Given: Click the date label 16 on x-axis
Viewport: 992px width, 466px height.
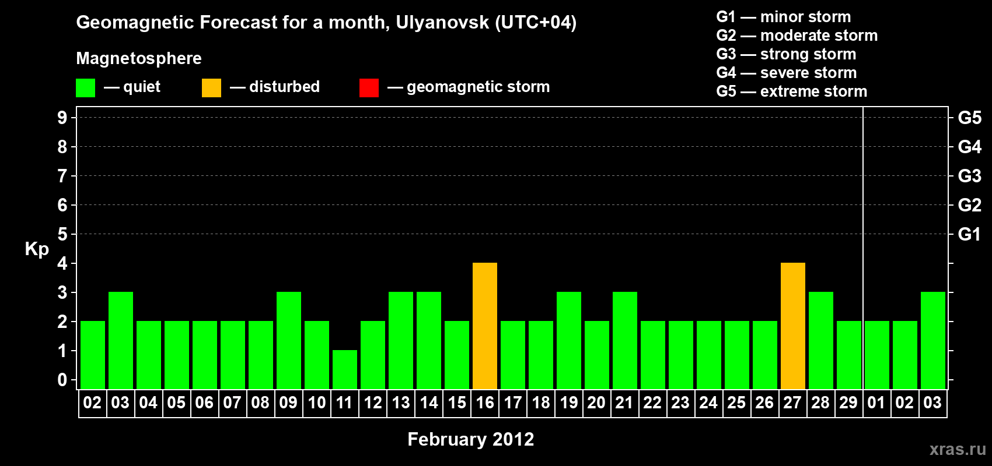Looking at the screenshot, I should pyautogui.click(x=485, y=403).
